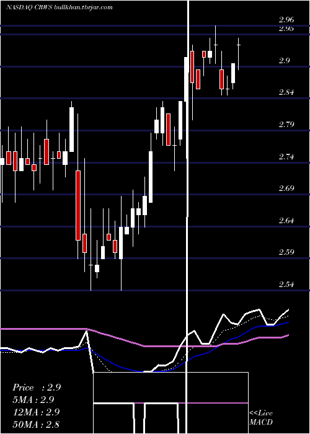Viewport: 310px width, 434px height.
Task: Click the 2.79 price axis label
Action: [x=286, y=124]
